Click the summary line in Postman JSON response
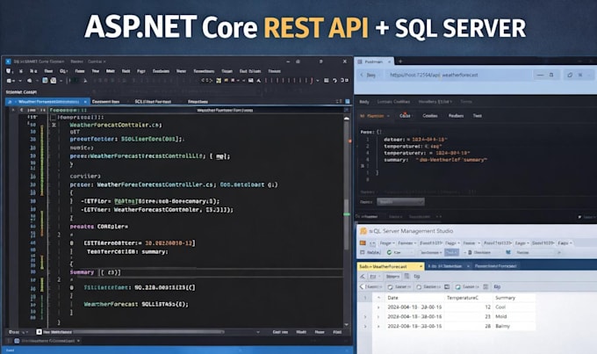The width and height of the screenshot is (597, 354). tap(435, 160)
